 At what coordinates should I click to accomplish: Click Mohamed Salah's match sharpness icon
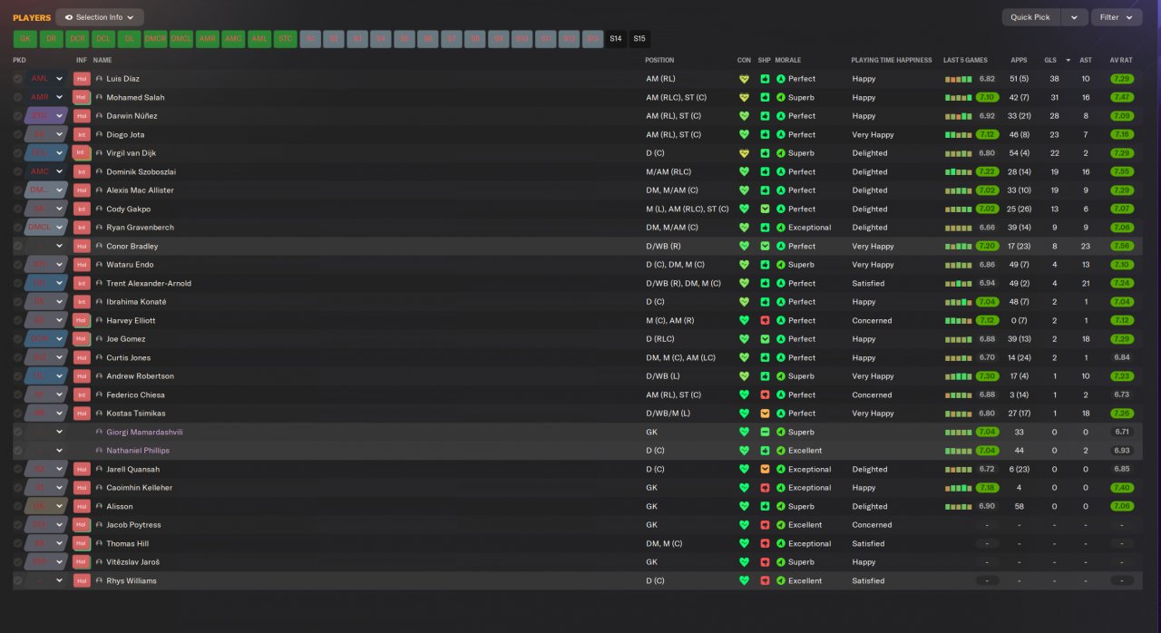click(x=765, y=97)
